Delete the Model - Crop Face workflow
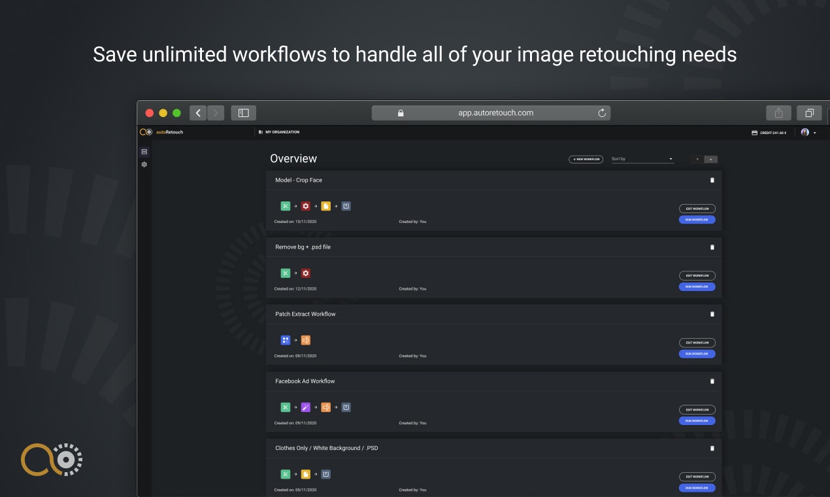 point(712,180)
